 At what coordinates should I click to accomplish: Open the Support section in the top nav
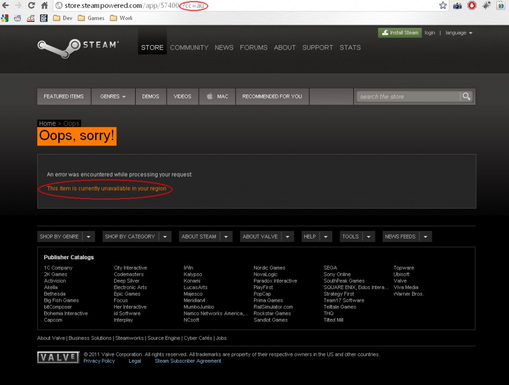pos(317,48)
